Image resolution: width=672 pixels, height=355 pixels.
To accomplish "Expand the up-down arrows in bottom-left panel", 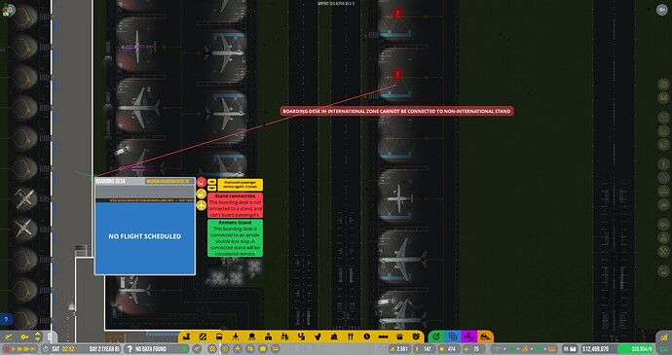I will (x=37, y=337).
